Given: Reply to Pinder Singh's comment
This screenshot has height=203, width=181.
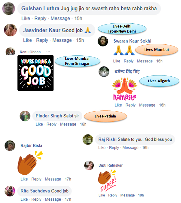Looking at the screenshot, I should (x=51, y=124).
